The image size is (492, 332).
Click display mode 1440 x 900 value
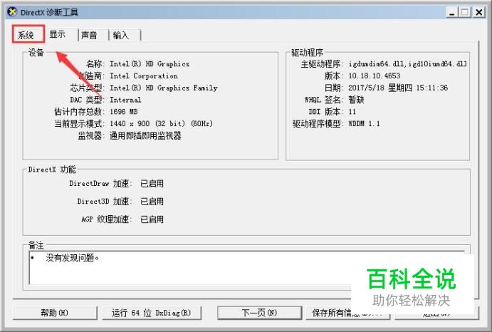tap(161, 124)
